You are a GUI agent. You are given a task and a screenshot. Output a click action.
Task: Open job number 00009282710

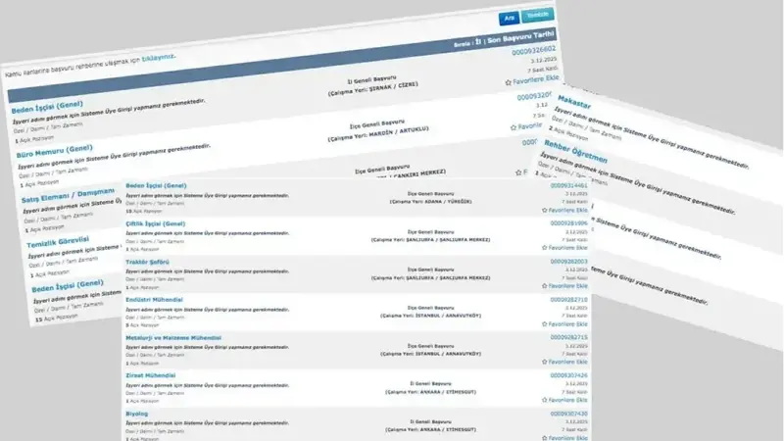[568, 299]
